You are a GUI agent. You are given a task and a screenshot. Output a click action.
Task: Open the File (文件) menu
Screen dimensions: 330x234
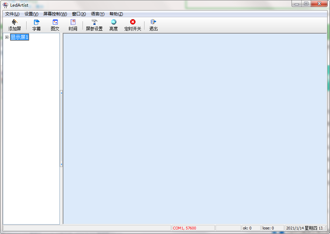[x=12, y=14]
